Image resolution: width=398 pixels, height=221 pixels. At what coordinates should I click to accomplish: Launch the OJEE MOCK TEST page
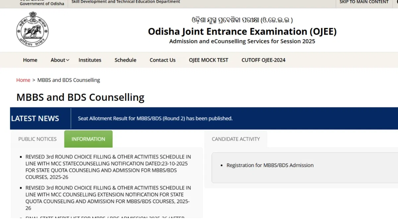(x=209, y=60)
